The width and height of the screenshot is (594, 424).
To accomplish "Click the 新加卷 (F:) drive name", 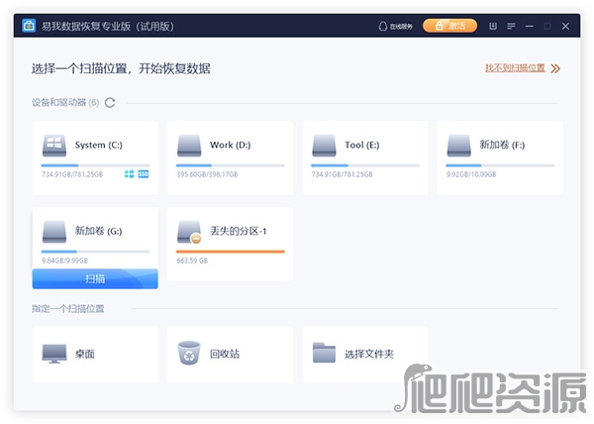I will coord(502,145).
